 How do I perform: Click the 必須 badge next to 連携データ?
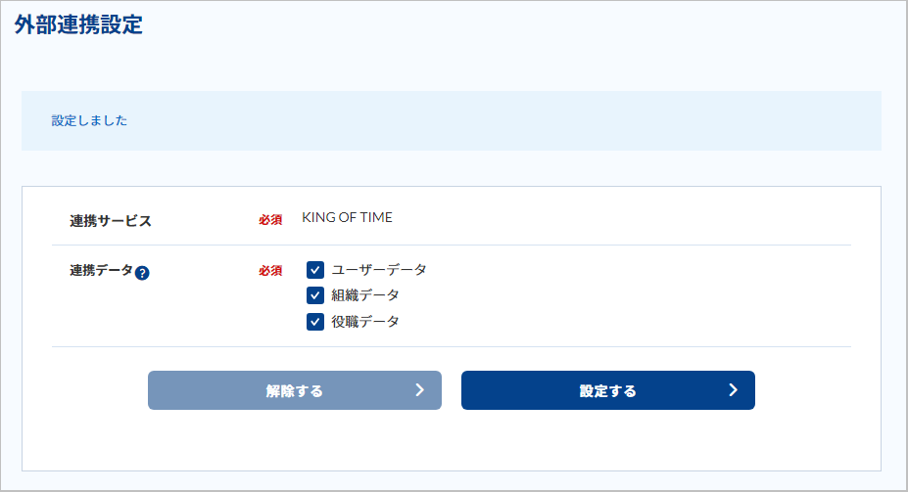270,271
